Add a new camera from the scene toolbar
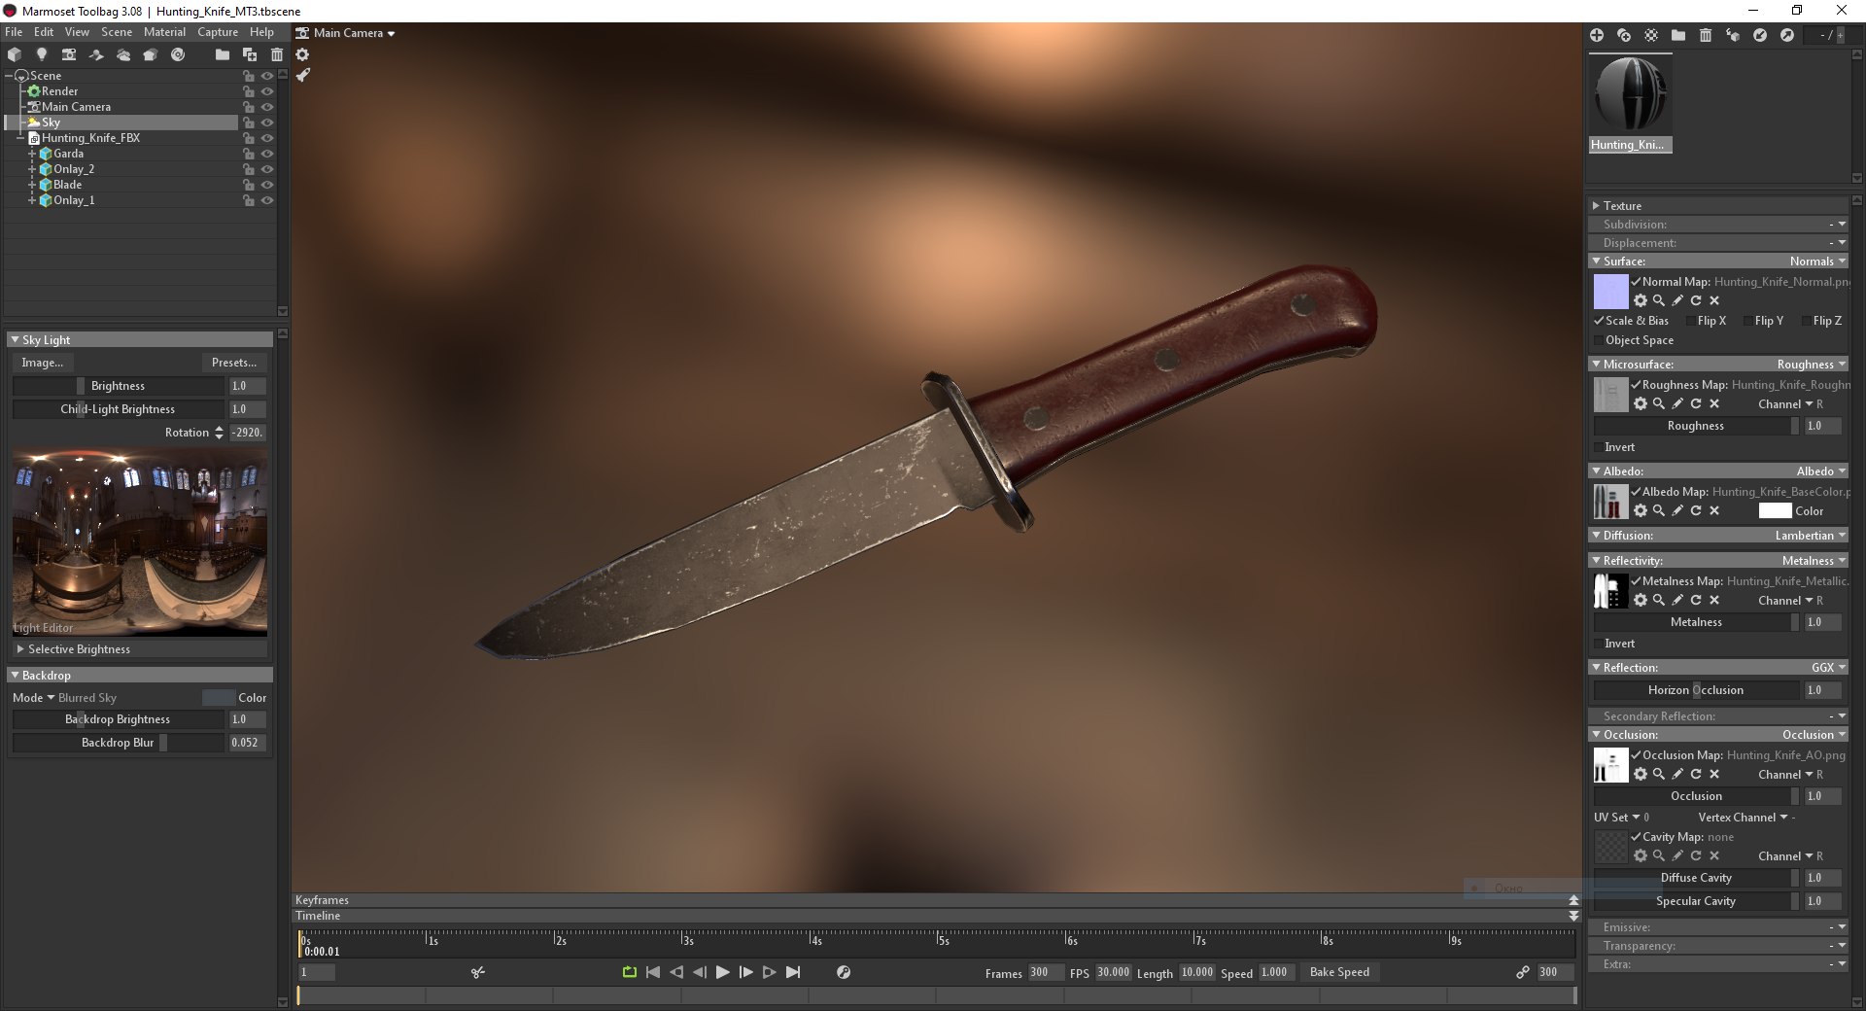 tap(69, 54)
